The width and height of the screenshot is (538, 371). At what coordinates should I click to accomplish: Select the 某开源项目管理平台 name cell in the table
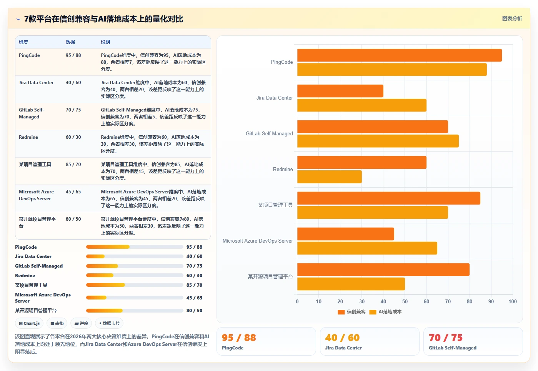[39, 226]
